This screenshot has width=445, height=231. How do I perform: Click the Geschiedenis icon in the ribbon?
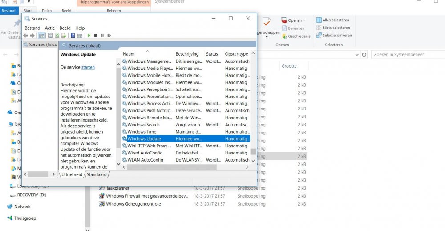tap(285, 36)
